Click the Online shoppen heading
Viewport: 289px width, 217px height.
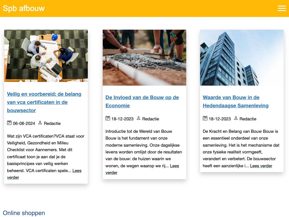pos(24,213)
